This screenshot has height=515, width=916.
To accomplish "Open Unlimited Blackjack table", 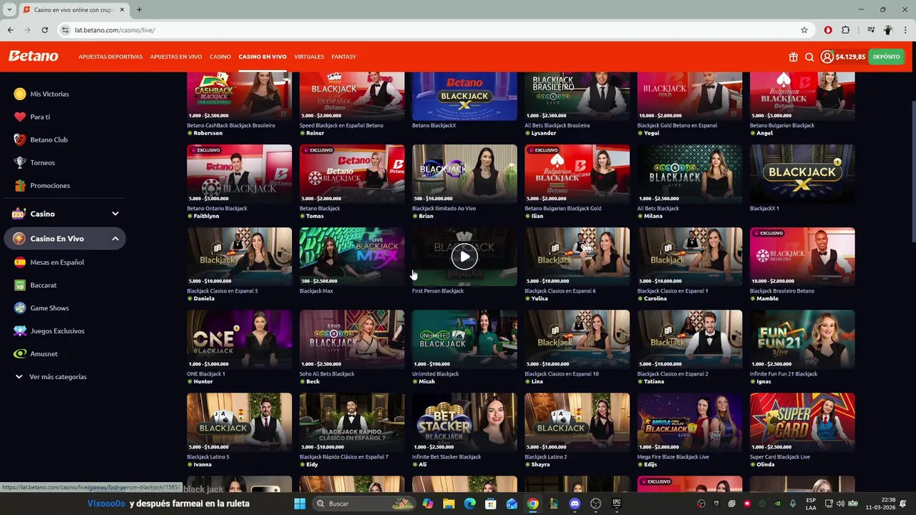I will point(464,339).
